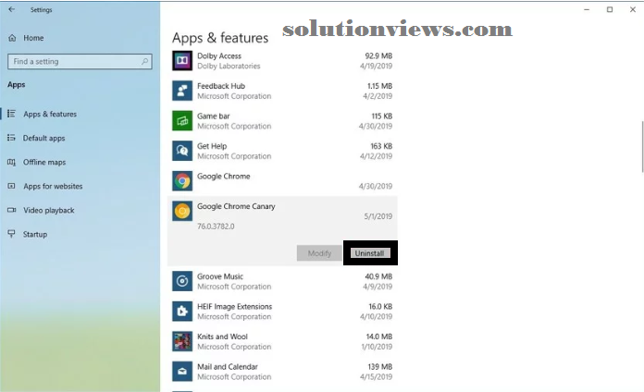Click the search magnifier in Find a setting
The image size is (644, 392).
[144, 62]
